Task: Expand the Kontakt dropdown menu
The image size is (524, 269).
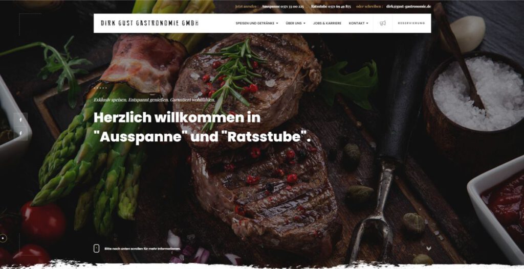Action: click(358, 23)
